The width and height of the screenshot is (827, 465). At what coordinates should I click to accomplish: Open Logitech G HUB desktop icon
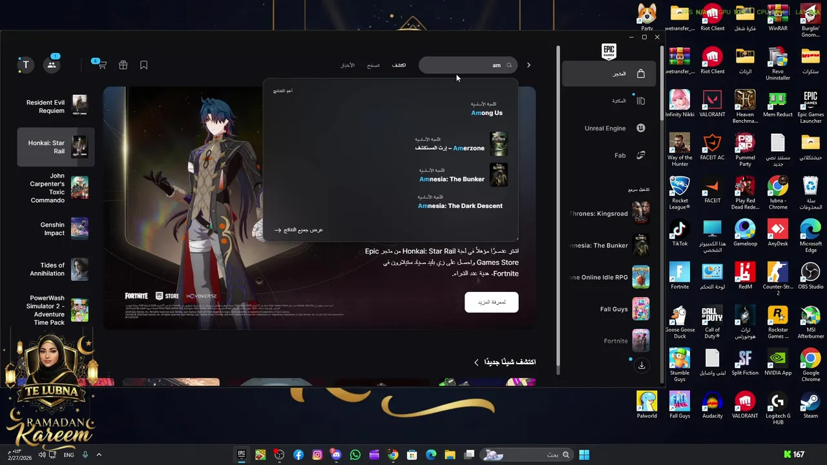tap(778, 408)
